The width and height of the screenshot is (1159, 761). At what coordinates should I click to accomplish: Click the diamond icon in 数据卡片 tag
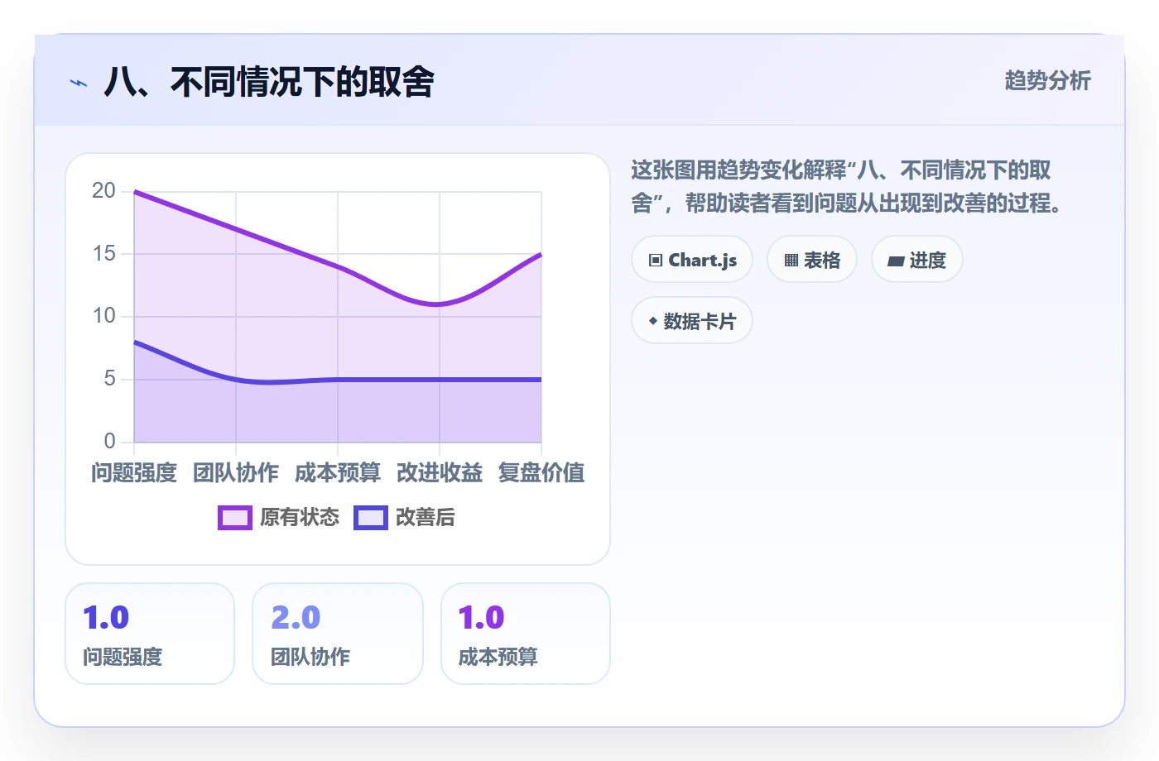653,321
